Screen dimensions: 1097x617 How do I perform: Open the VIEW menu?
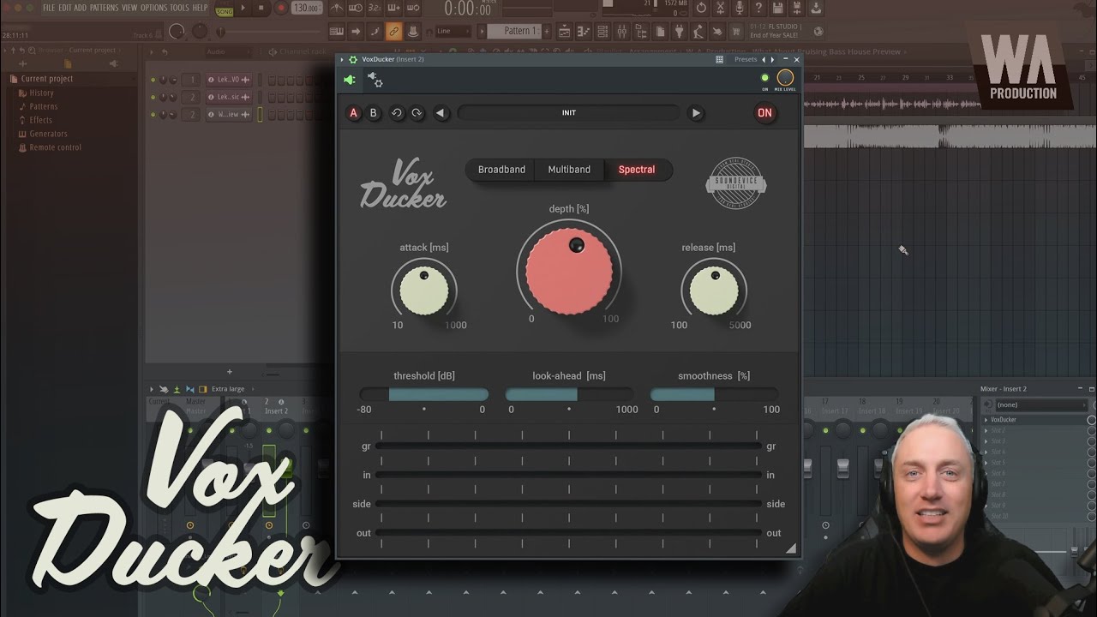point(129,8)
